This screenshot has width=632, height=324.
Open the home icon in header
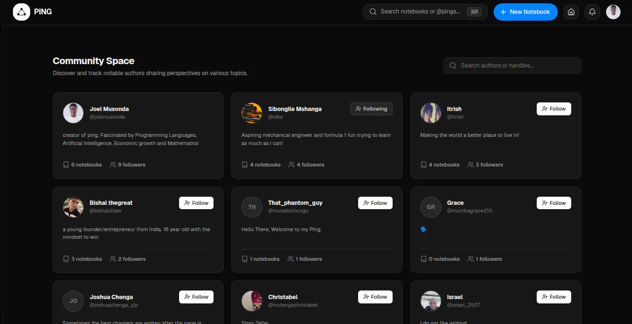[571, 12]
